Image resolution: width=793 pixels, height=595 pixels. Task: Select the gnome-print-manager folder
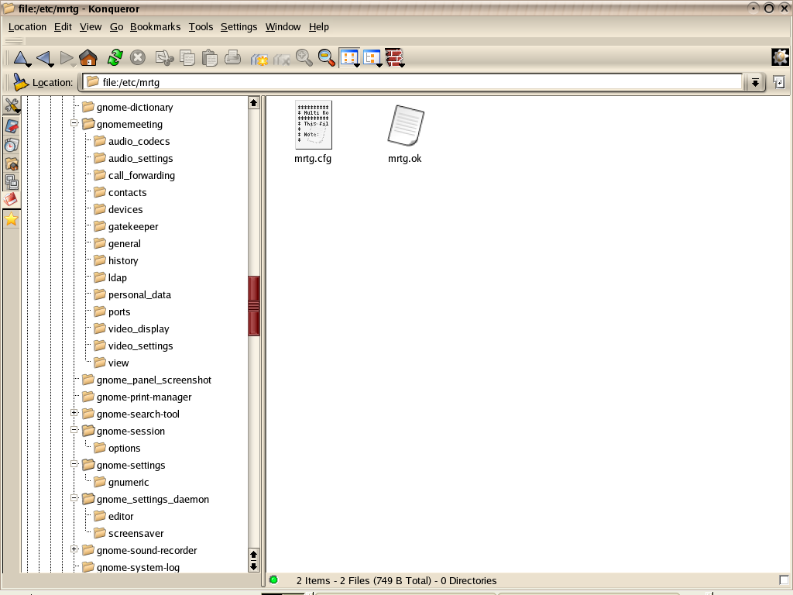(x=138, y=397)
